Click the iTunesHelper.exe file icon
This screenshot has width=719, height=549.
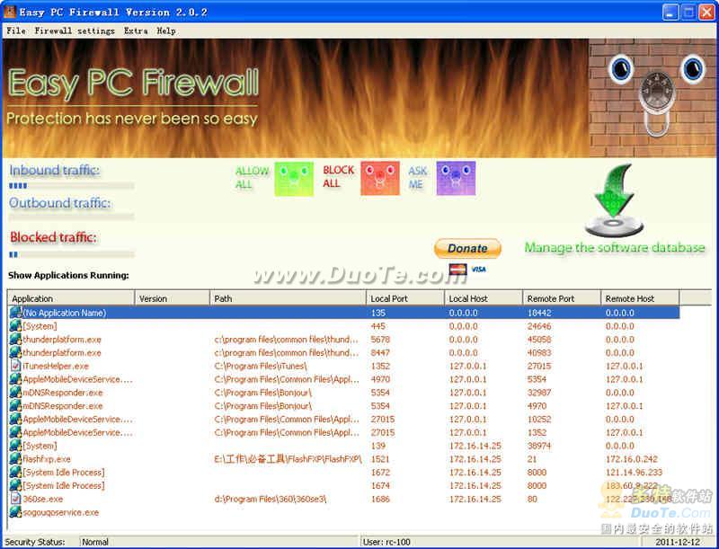pyautogui.click(x=15, y=366)
